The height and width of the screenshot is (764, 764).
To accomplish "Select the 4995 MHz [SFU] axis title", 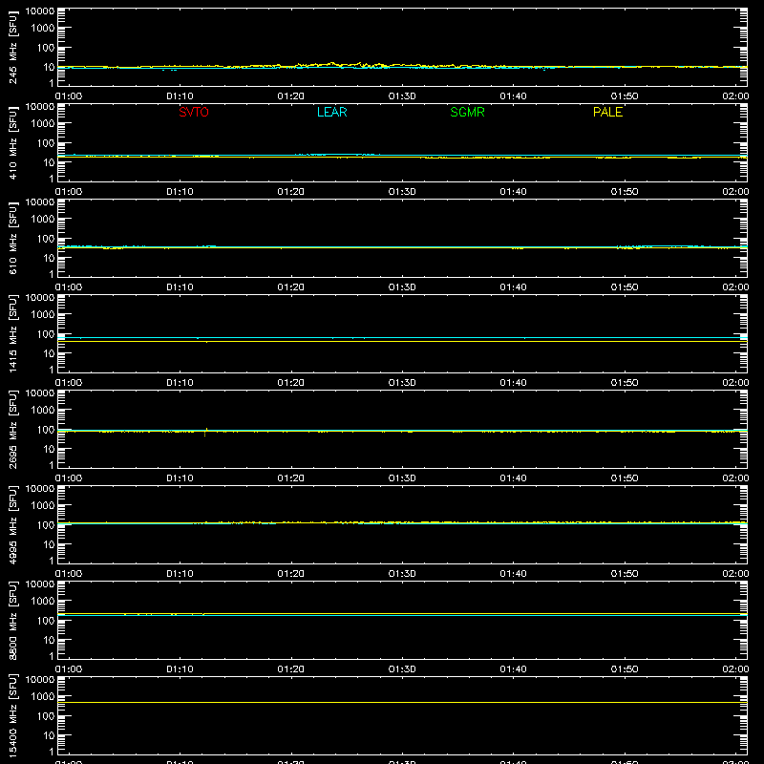I will click(x=12, y=524).
